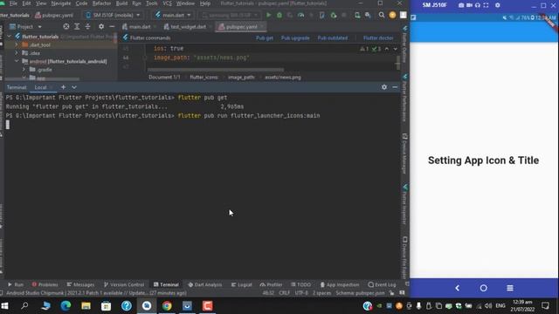The image size is (559, 314).
Task: Open the phone mirror settings gear
Action: coord(498,5)
